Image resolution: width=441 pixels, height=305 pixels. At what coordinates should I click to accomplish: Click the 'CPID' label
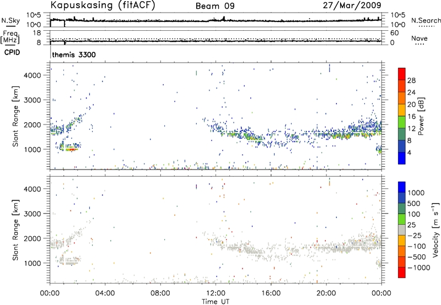pyautogui.click(x=12, y=52)
